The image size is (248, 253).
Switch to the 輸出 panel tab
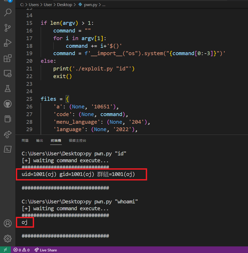click(40, 141)
